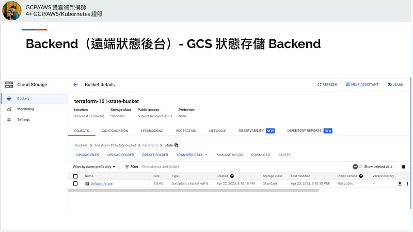The width and height of the screenshot is (413, 232).
Task: Click the 'Not public' access cell
Action: tap(345, 183)
